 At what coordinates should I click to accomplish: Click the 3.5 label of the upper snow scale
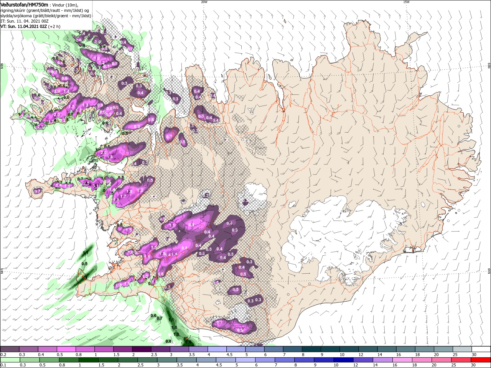(192, 355)
